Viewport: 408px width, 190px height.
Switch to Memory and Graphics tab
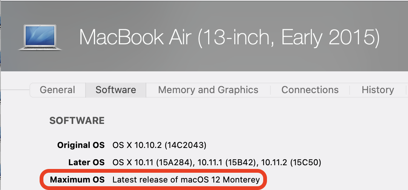point(208,90)
